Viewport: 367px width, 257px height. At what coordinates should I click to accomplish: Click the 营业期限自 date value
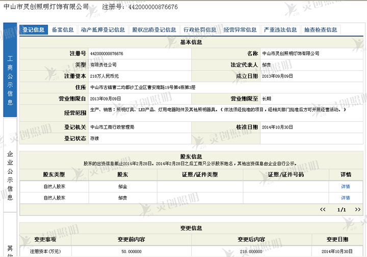tap(106, 99)
